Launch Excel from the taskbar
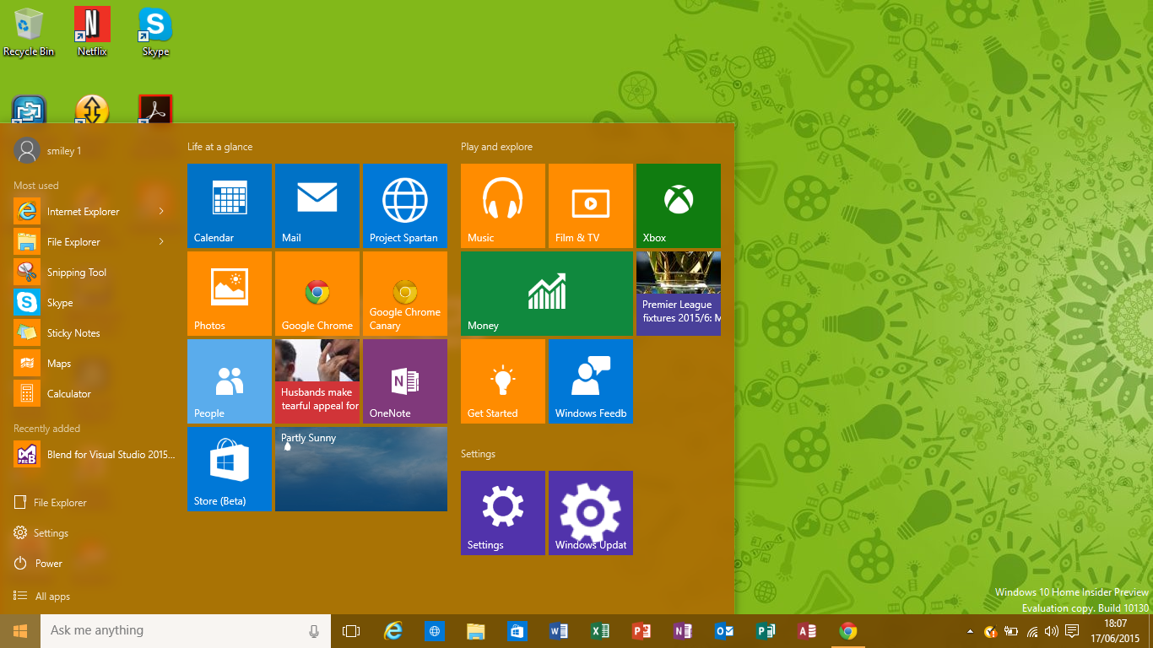 600,631
